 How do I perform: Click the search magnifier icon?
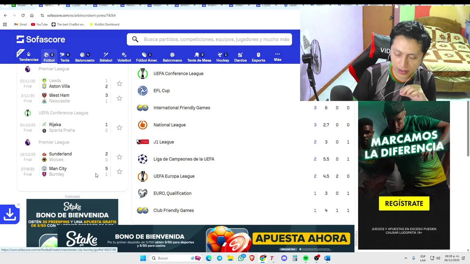pos(135,40)
